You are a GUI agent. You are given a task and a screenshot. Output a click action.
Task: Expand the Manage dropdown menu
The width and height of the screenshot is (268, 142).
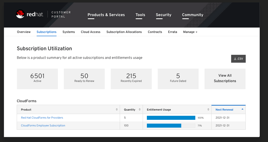190,32
